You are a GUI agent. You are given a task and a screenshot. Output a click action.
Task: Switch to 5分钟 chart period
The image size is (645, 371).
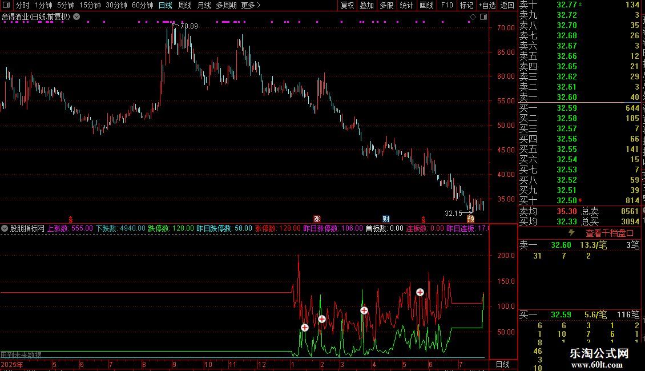click(66, 5)
